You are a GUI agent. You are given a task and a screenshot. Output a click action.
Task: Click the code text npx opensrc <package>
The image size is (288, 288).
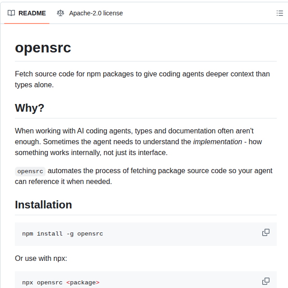pyautogui.click(x=61, y=283)
